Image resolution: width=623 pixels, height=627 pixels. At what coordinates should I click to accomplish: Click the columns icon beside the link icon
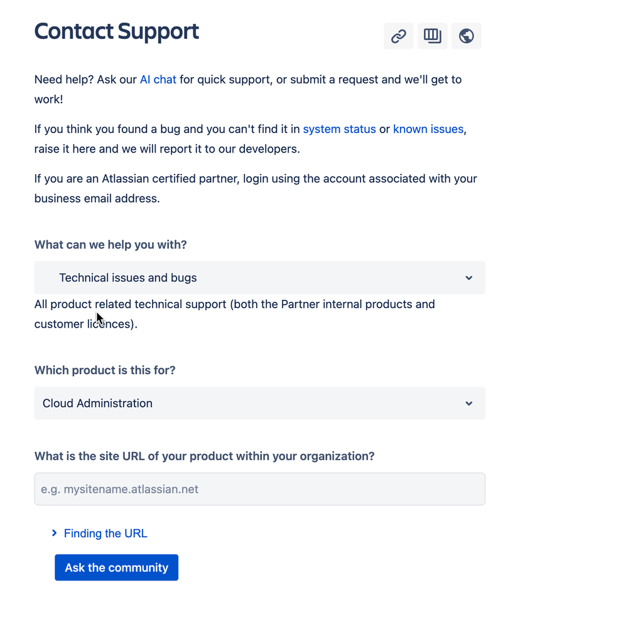pyautogui.click(x=432, y=36)
